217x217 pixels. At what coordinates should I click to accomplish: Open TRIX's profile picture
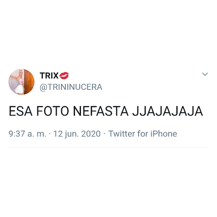22,82
